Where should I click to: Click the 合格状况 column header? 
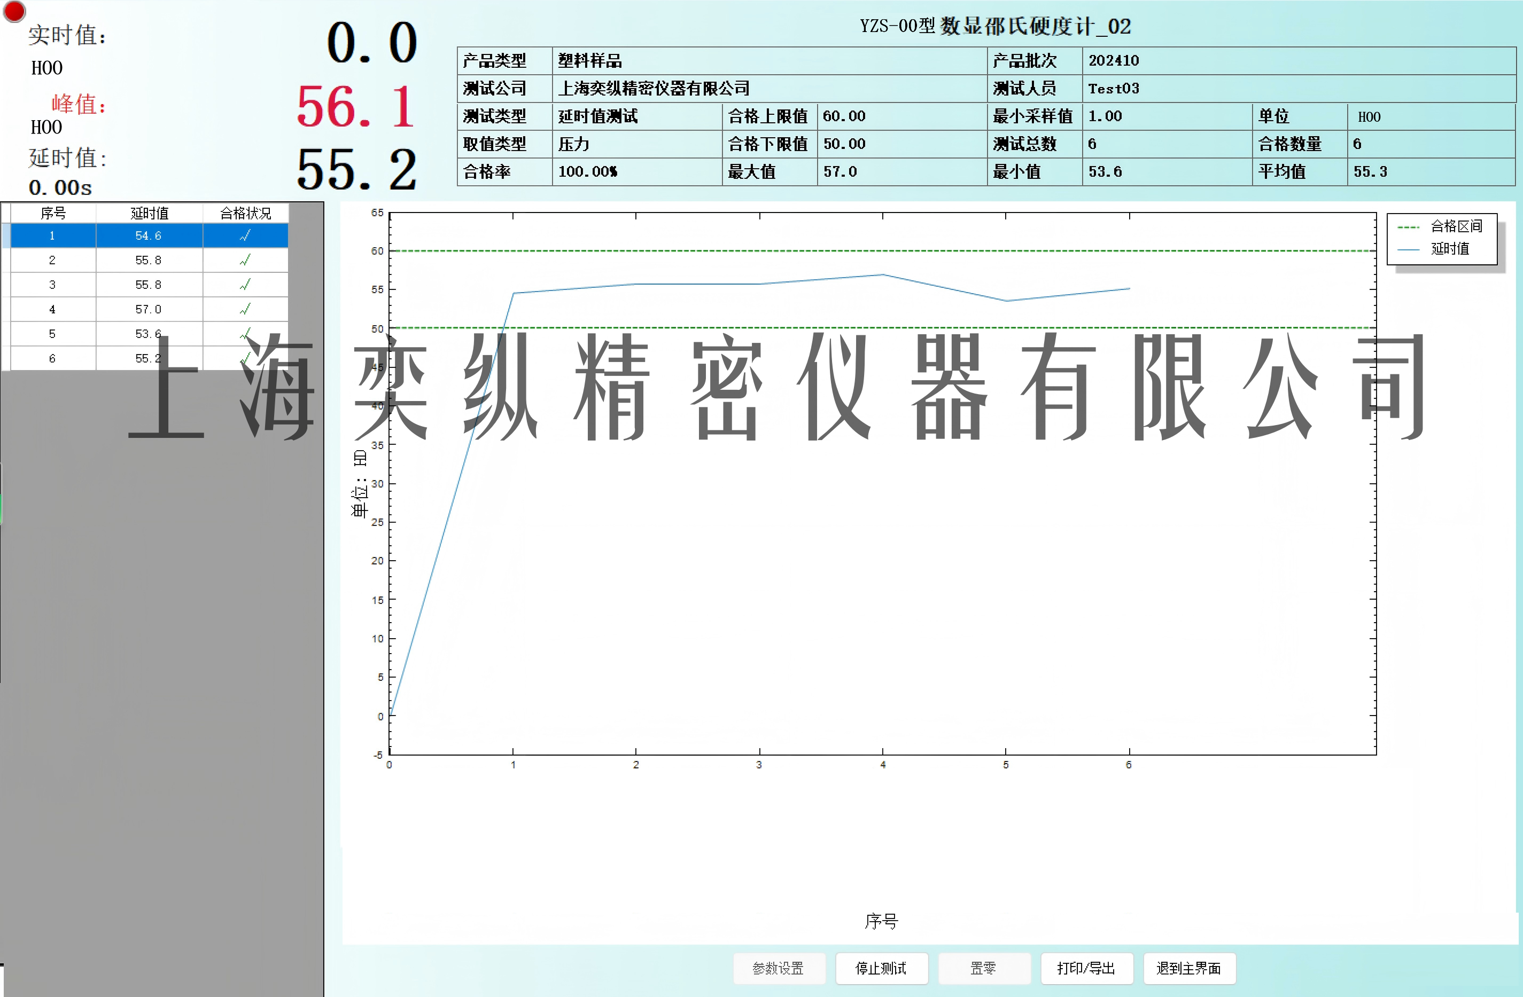pyautogui.click(x=245, y=213)
